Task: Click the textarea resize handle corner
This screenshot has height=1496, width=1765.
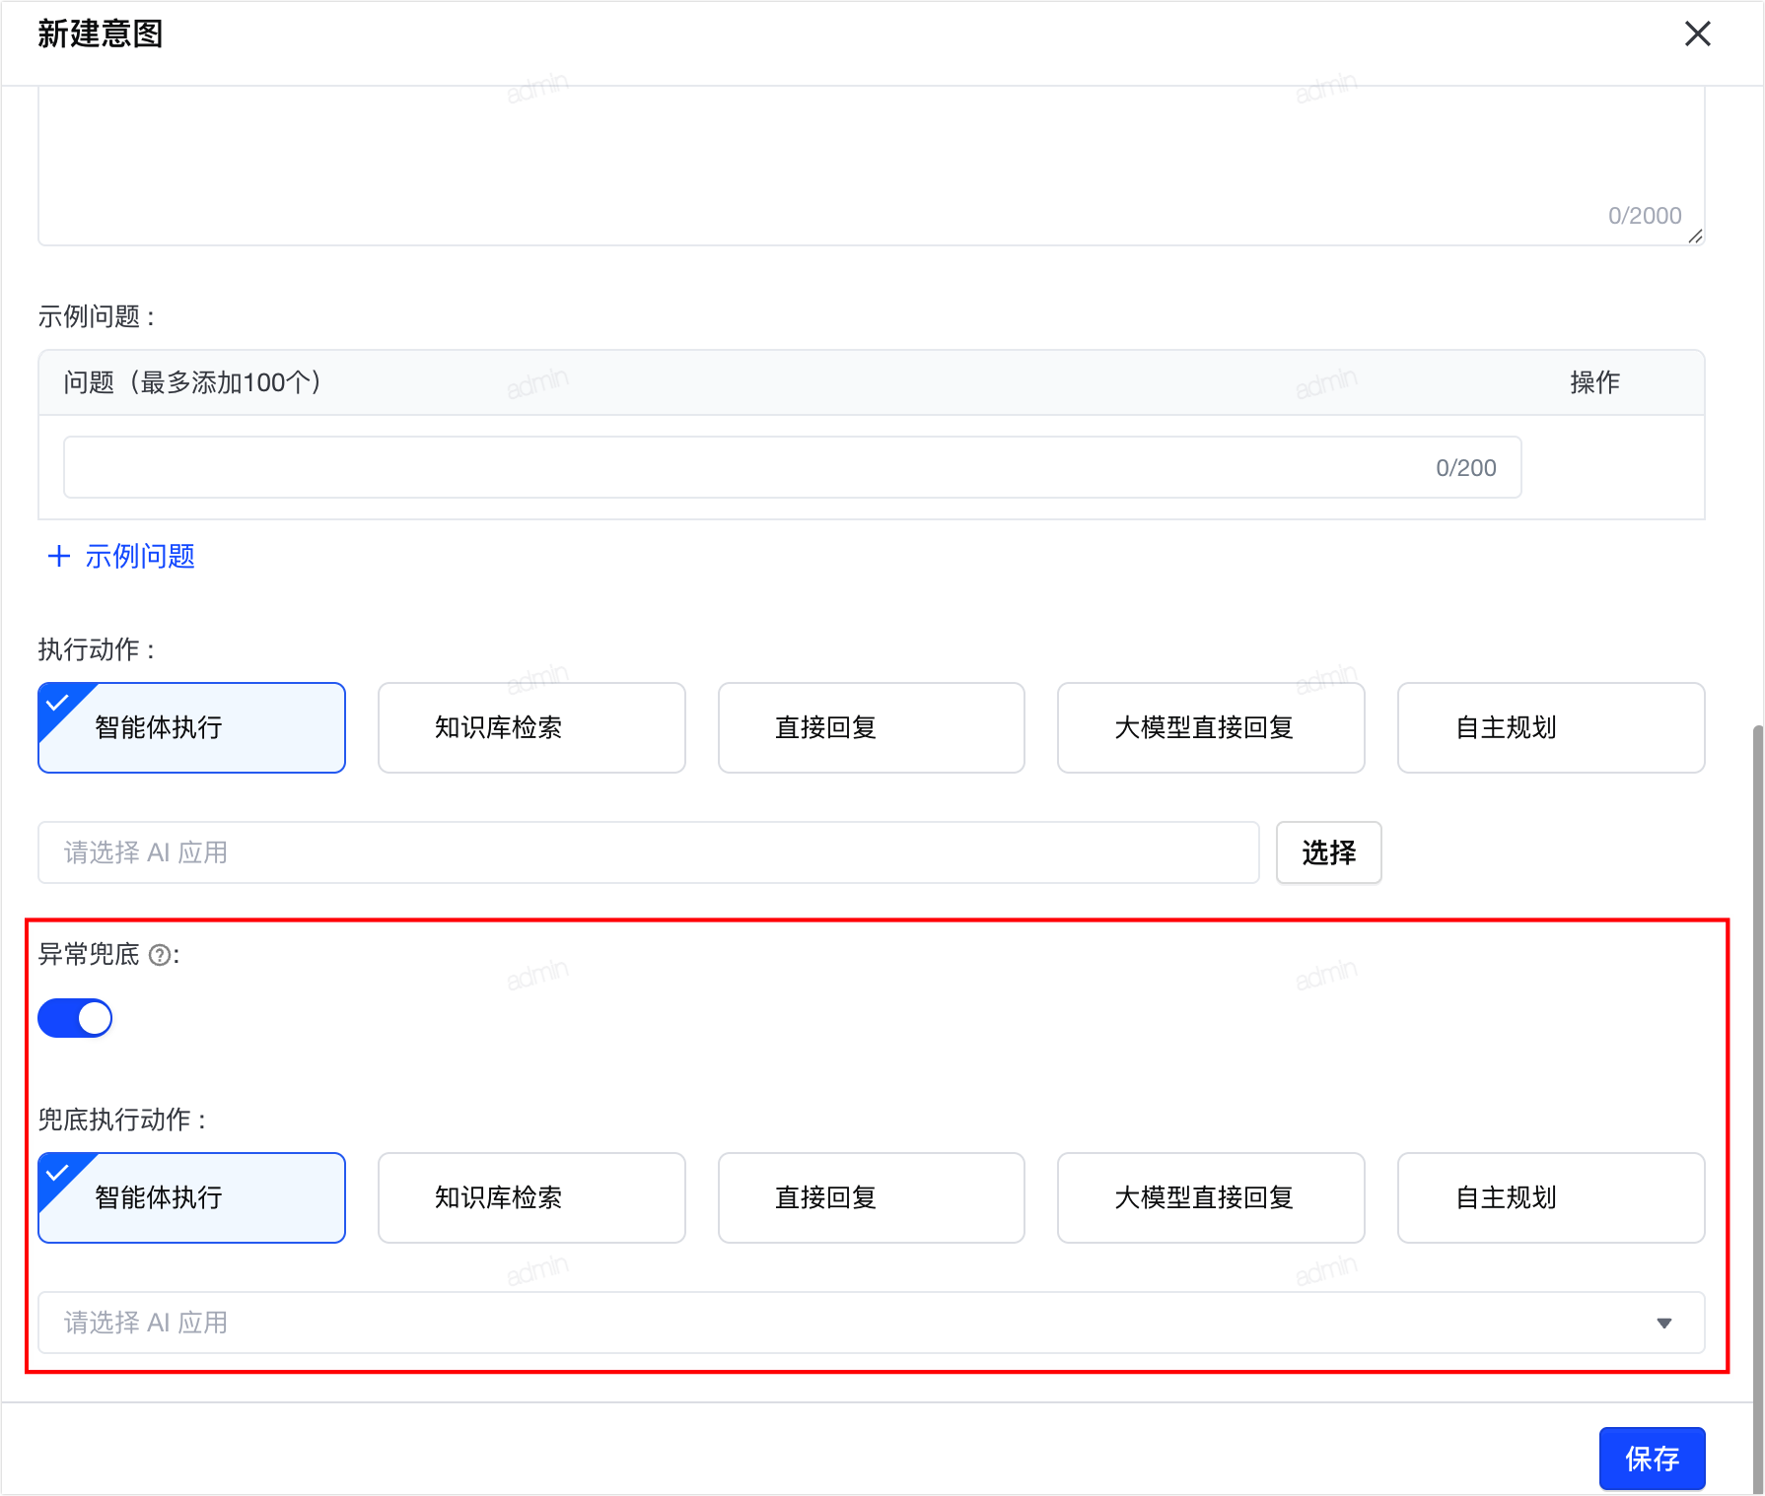Action: (x=1695, y=237)
